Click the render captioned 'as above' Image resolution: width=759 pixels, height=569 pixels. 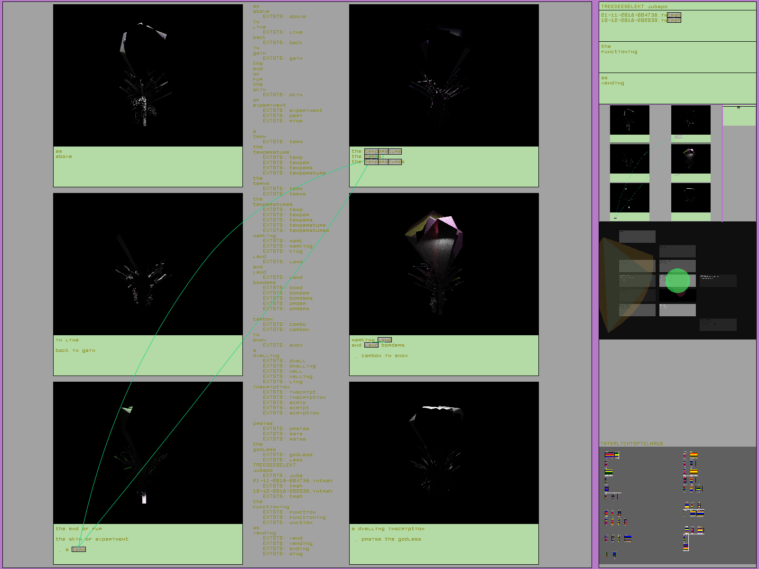148,75
